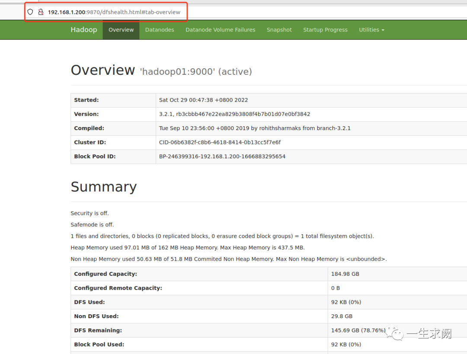This screenshot has width=467, height=354.
Task: Click the 184.98 GB capacity value
Action: pos(345,274)
